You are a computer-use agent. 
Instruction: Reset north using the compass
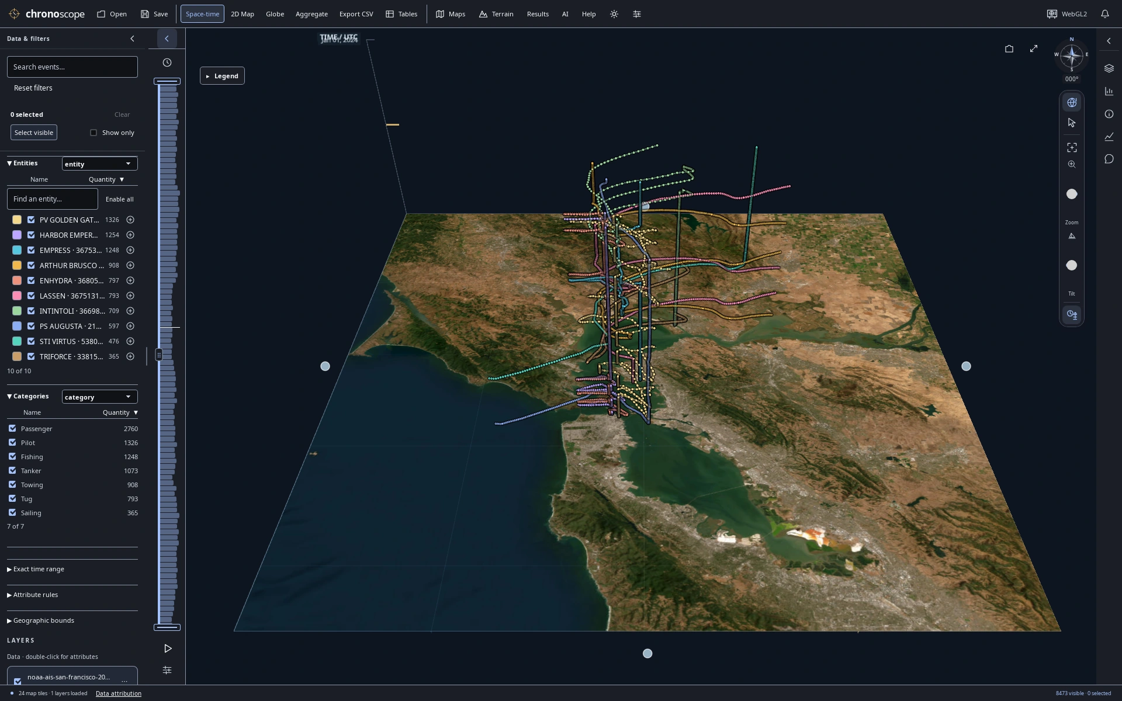point(1071,56)
